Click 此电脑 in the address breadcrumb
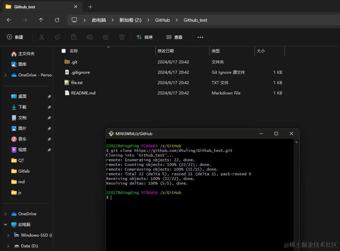This screenshot has height=251, width=340. [x=99, y=20]
